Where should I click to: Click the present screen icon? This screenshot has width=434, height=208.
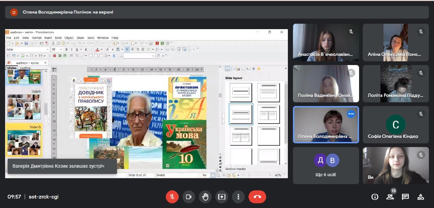222,196
